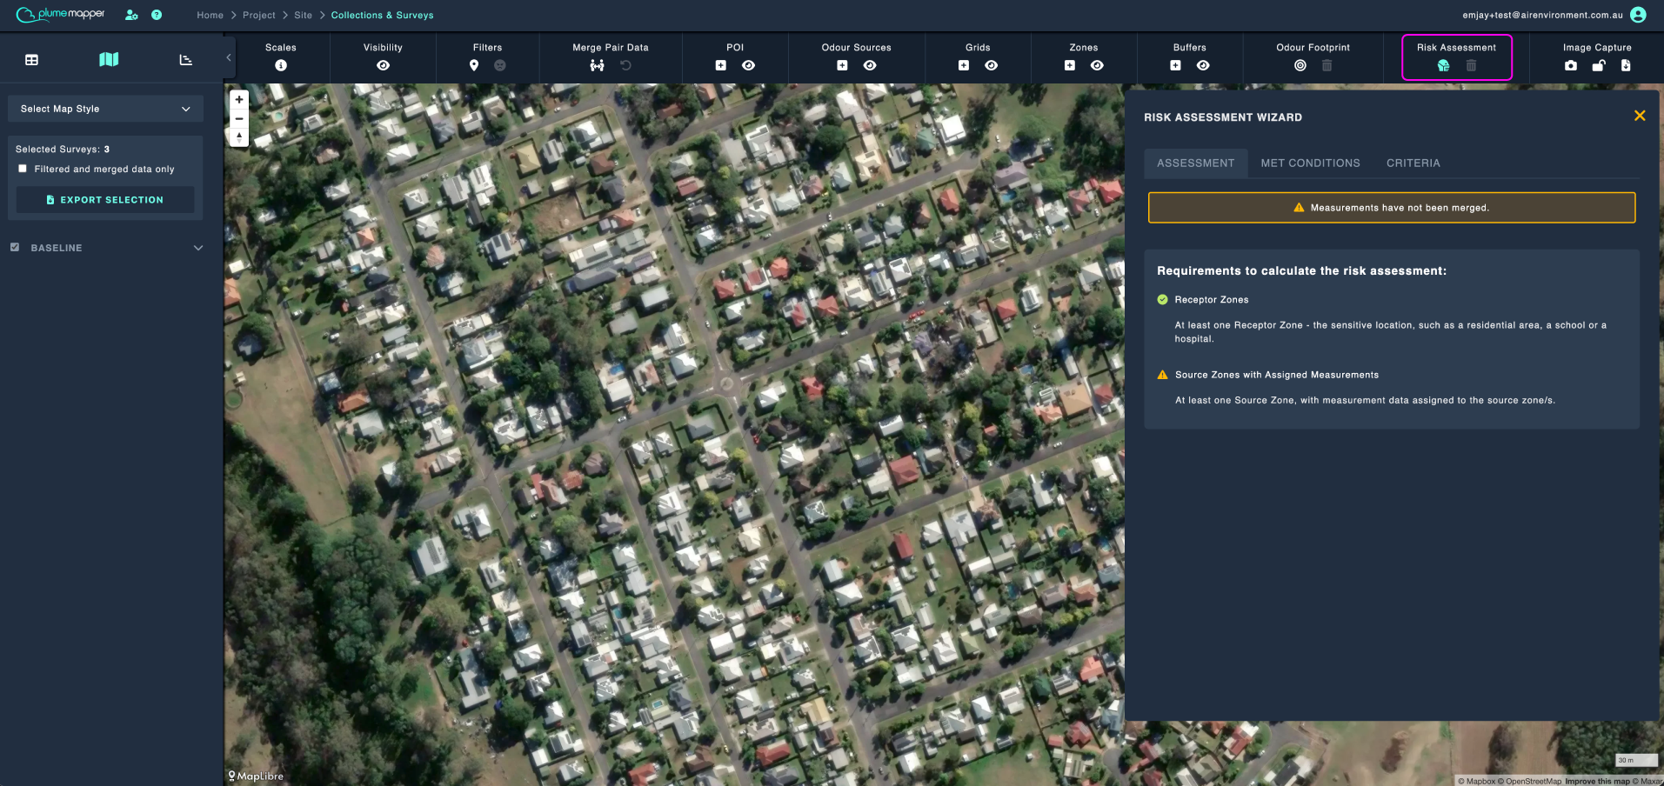Toggle Zones visibility eye
Image resolution: width=1664 pixels, height=786 pixels.
(1098, 65)
